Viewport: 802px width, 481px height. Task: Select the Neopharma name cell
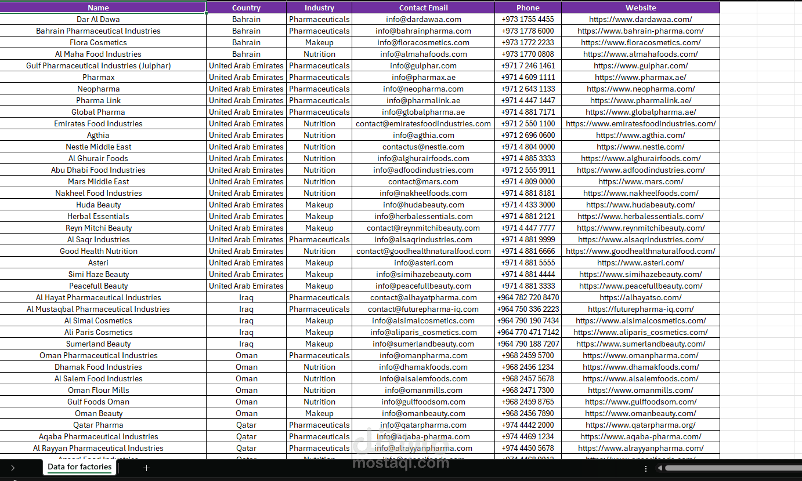point(103,89)
